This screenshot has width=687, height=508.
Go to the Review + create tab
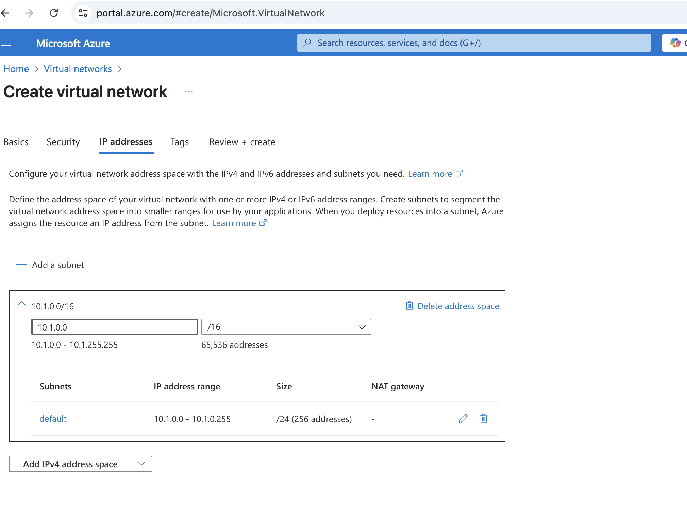point(242,142)
